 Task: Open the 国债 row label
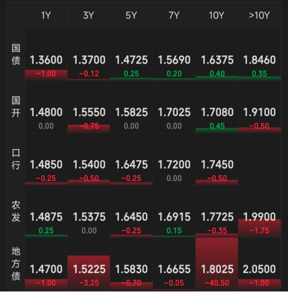tap(16, 54)
